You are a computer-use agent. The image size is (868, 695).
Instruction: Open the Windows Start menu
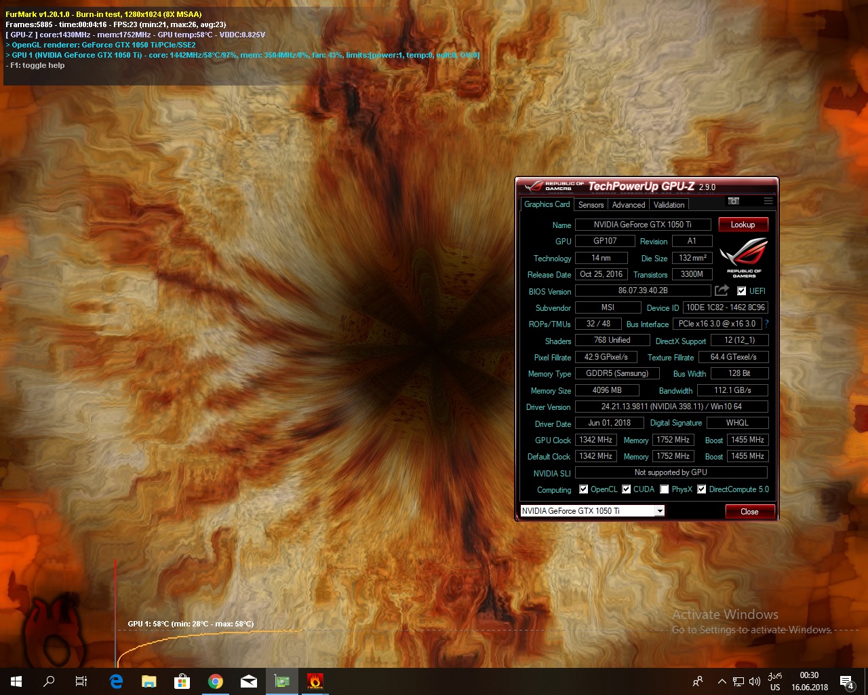(16, 681)
